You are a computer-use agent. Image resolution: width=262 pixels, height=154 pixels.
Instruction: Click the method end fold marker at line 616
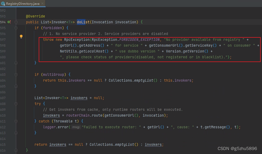pyautogui.click(x=16, y=150)
